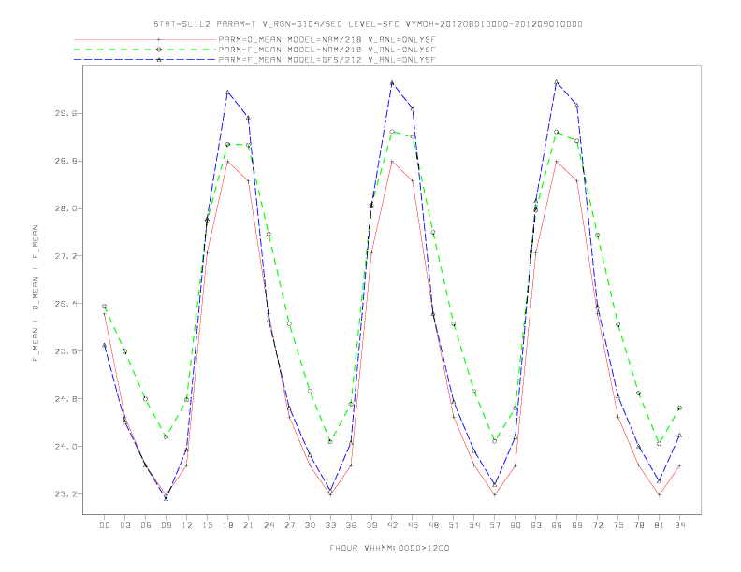Click x-axis hour label 42
The height and width of the screenshot is (572, 741).
pyautogui.click(x=392, y=525)
